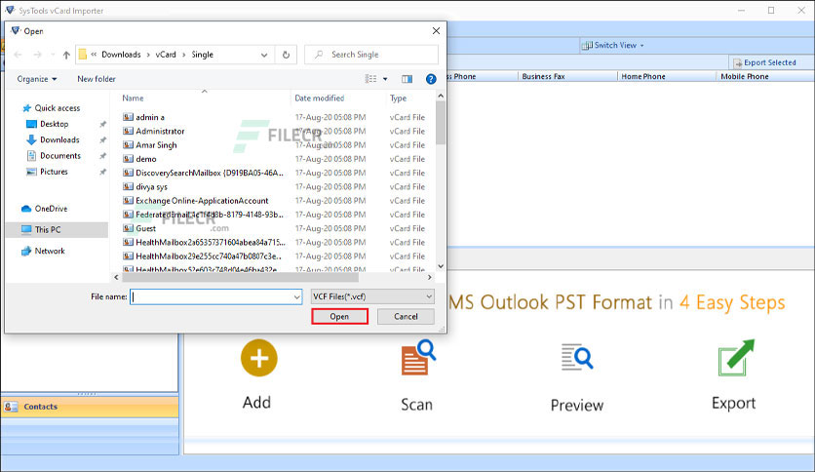Select OneDrive in navigation pane
The width and height of the screenshot is (815, 472).
click(x=44, y=209)
